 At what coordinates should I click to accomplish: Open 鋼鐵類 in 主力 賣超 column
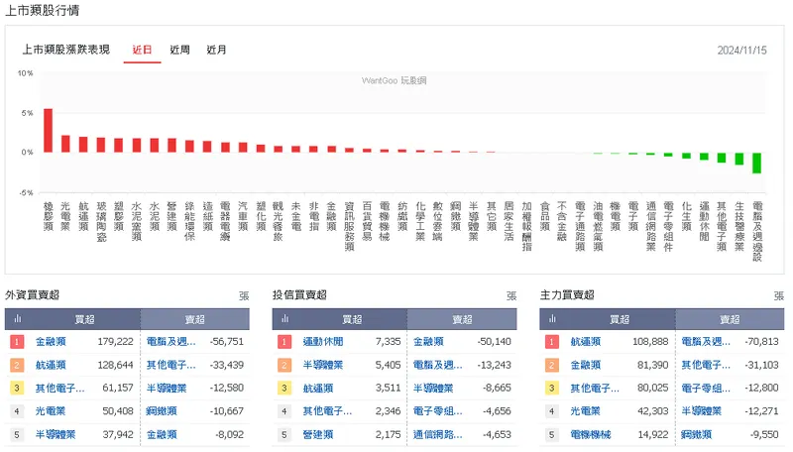(697, 435)
